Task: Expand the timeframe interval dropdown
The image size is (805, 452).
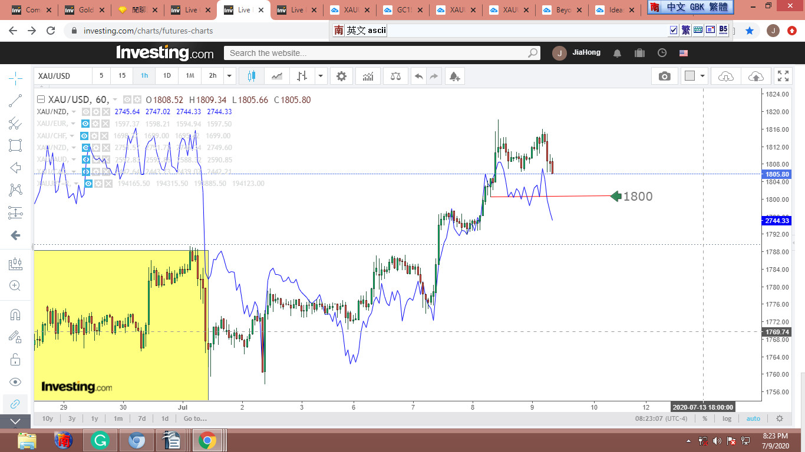Action: (x=230, y=76)
